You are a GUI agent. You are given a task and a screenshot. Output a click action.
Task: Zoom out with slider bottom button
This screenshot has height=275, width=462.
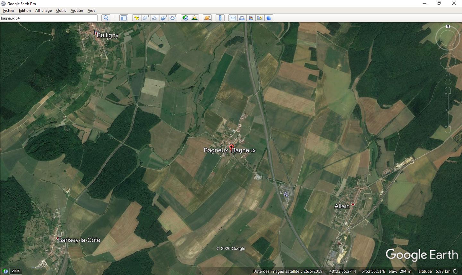(x=448, y=130)
